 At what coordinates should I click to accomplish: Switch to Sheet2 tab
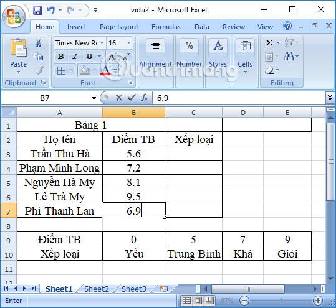click(x=97, y=289)
